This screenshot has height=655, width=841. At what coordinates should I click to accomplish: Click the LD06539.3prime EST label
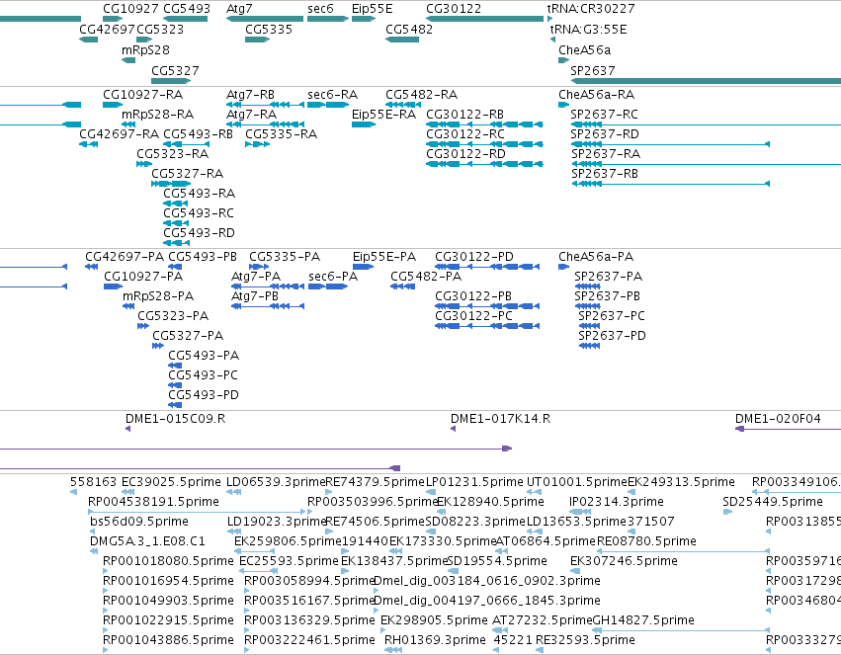(277, 482)
